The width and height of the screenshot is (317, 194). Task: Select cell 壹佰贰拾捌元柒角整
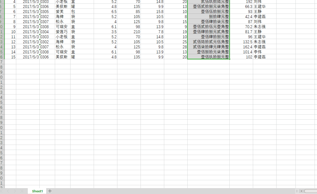(x=209, y=6)
